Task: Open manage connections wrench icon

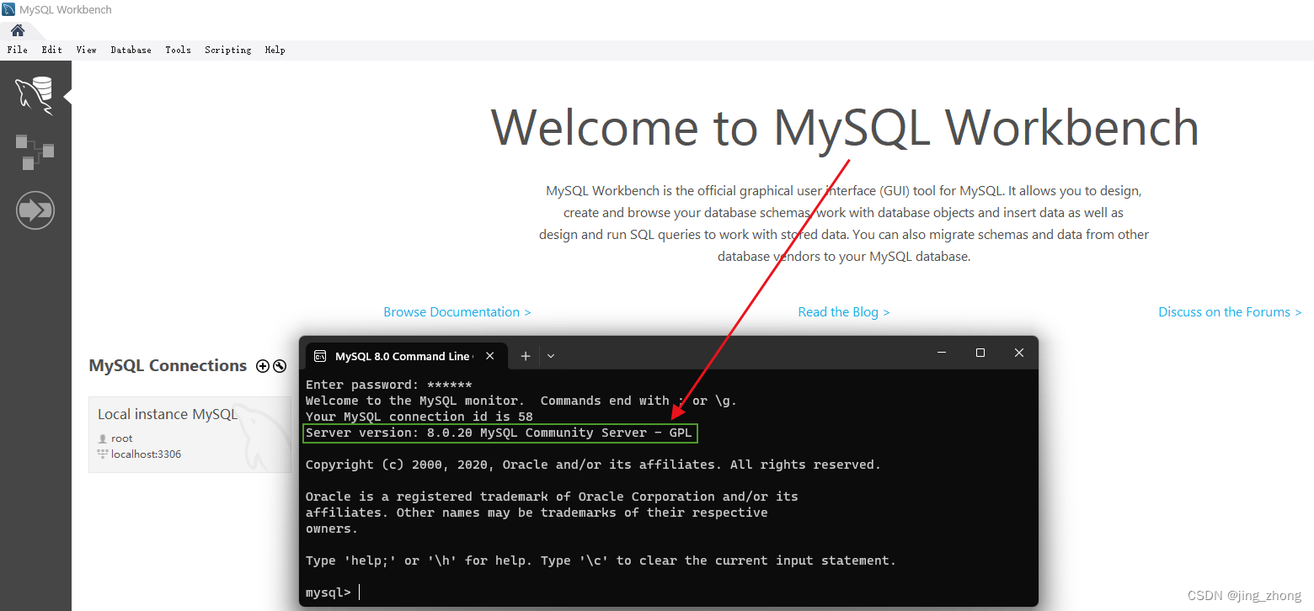Action: (x=280, y=366)
